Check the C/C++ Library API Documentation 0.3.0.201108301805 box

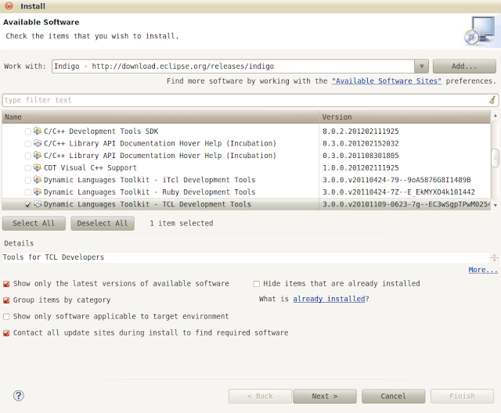28,156
